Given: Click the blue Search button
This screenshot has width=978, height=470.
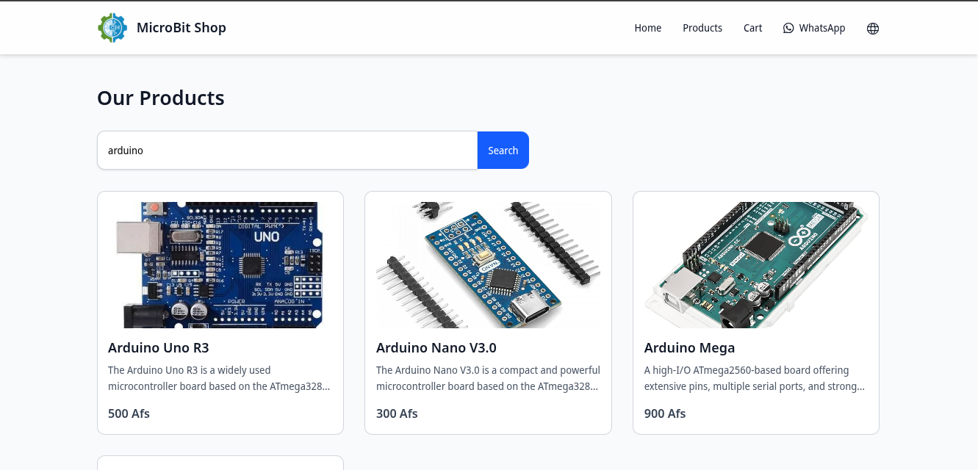Looking at the screenshot, I should (x=503, y=151).
